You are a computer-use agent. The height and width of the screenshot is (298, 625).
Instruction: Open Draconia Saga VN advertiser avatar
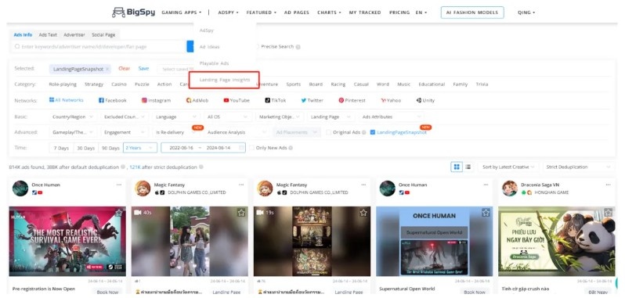(x=510, y=188)
